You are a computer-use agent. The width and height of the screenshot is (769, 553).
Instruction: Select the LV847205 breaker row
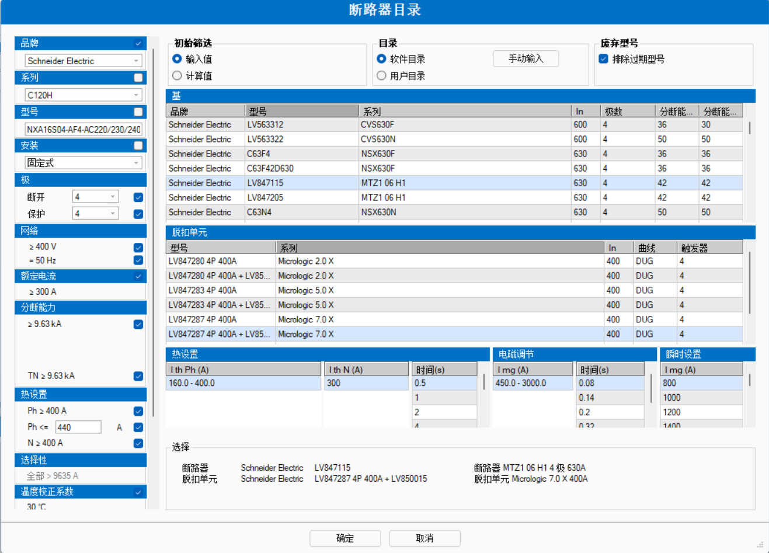pos(454,197)
